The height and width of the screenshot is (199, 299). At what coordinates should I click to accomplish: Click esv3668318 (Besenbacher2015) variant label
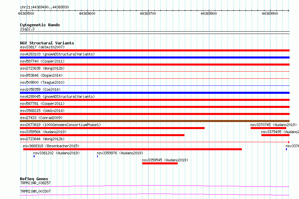coord(51,146)
